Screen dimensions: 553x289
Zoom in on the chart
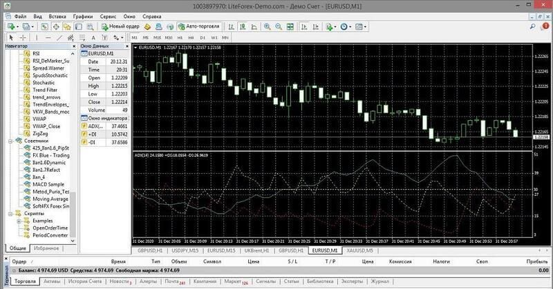[268, 26]
